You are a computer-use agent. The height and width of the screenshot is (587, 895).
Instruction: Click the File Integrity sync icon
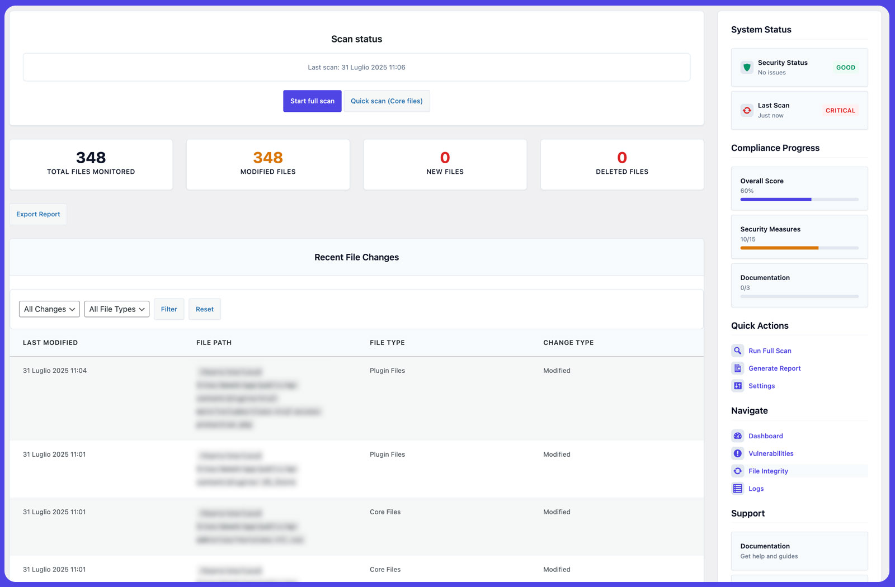737,471
